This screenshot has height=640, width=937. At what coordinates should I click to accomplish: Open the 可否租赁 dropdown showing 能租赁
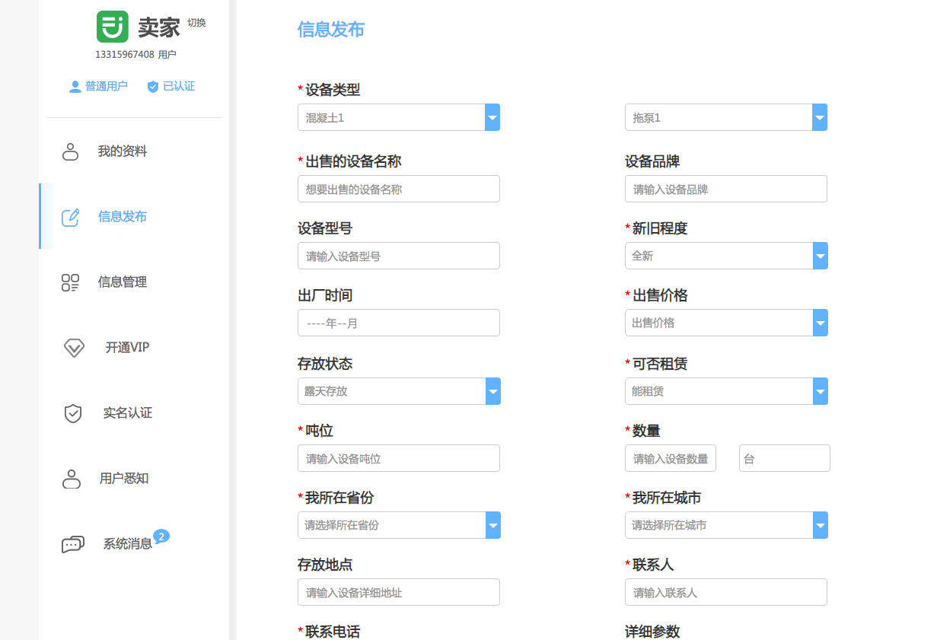pos(726,391)
